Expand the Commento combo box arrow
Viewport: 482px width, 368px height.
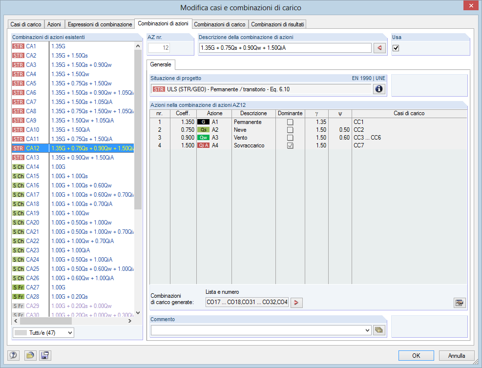tap(367, 330)
